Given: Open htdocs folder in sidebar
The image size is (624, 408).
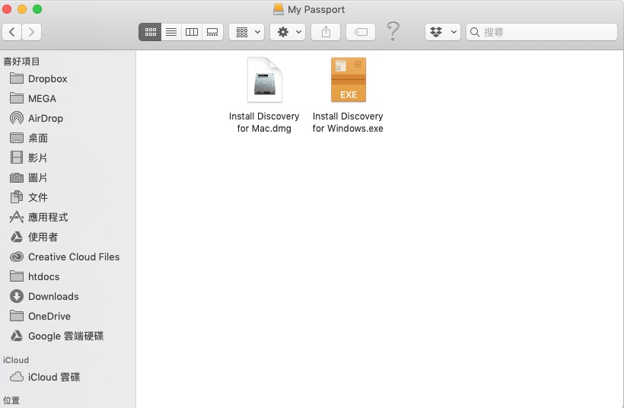Looking at the screenshot, I should tap(68, 276).
